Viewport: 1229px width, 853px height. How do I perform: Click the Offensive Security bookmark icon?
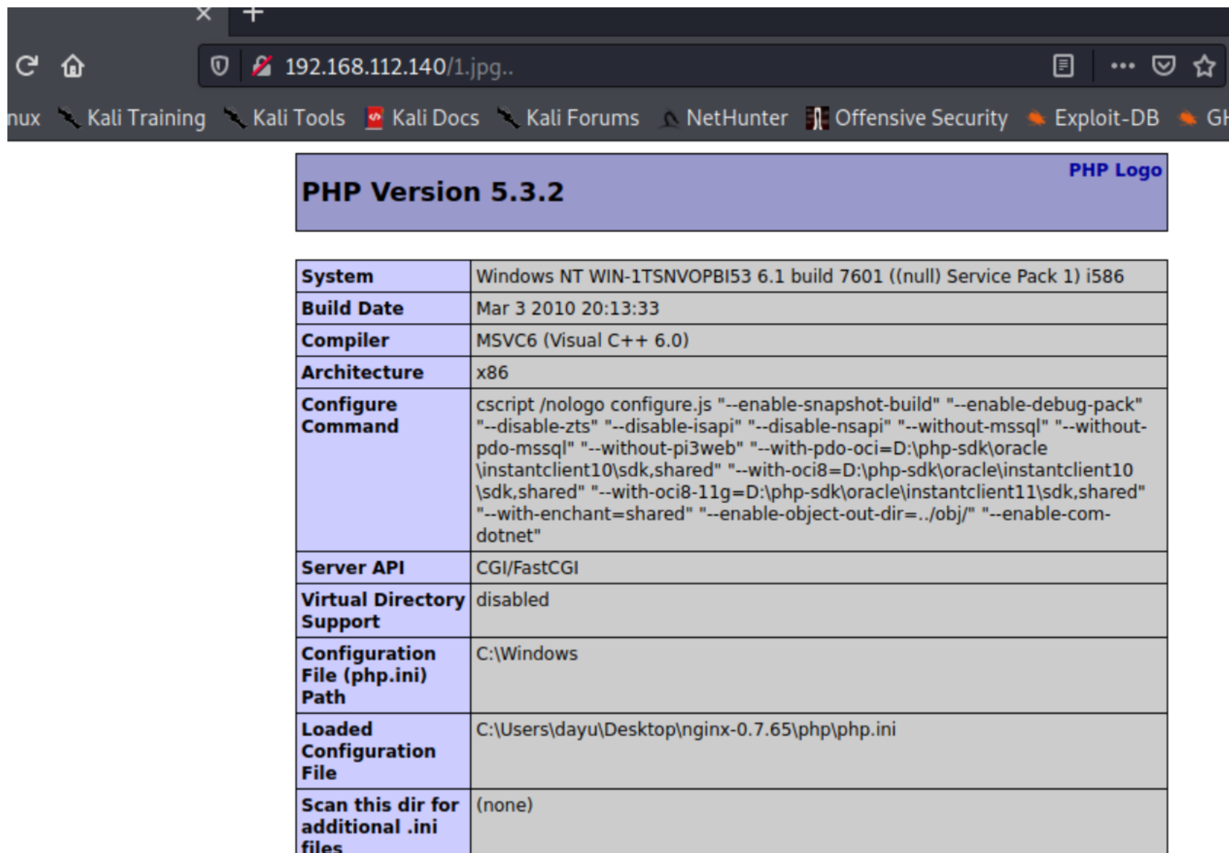click(x=817, y=118)
